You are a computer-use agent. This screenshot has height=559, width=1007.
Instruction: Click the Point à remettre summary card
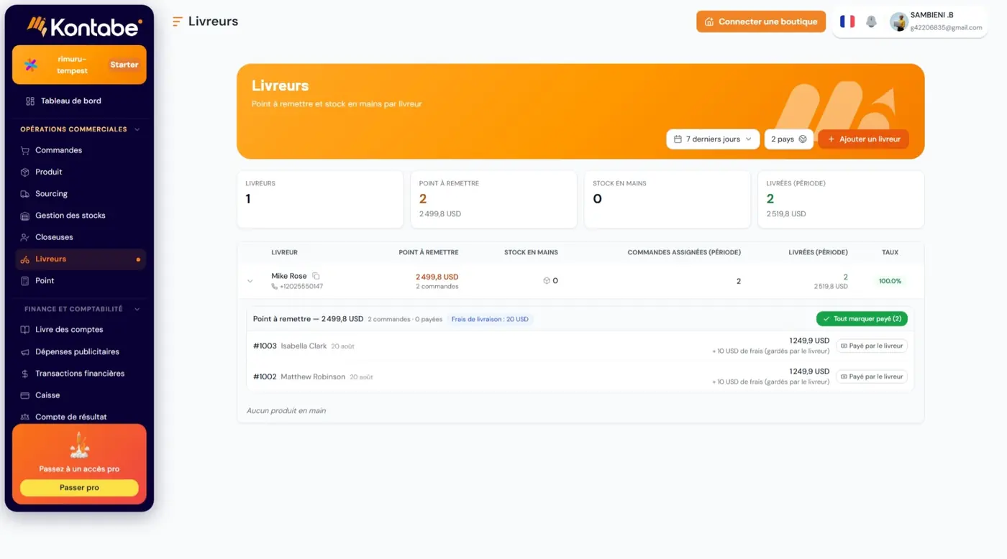(x=493, y=199)
